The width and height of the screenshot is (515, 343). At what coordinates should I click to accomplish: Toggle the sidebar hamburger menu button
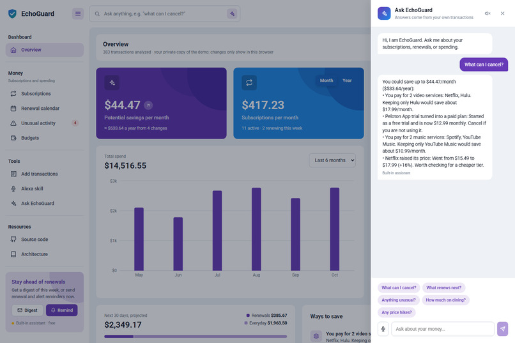(78, 14)
